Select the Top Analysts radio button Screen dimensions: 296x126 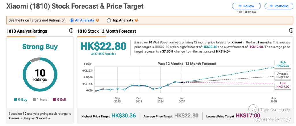click(x=109, y=20)
